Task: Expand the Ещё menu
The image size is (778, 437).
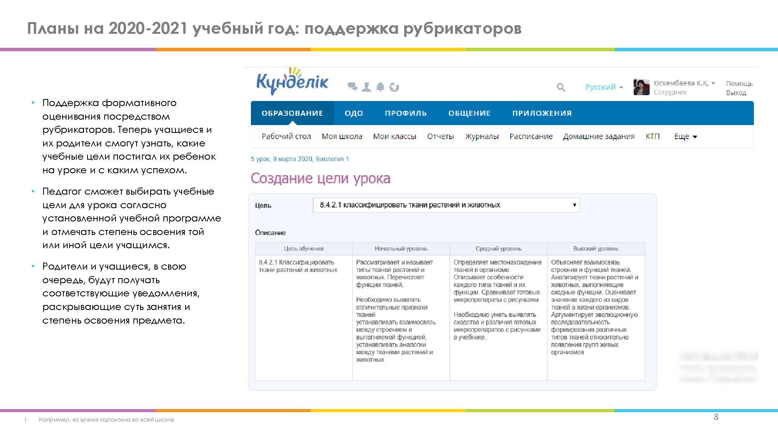Action: pos(685,136)
